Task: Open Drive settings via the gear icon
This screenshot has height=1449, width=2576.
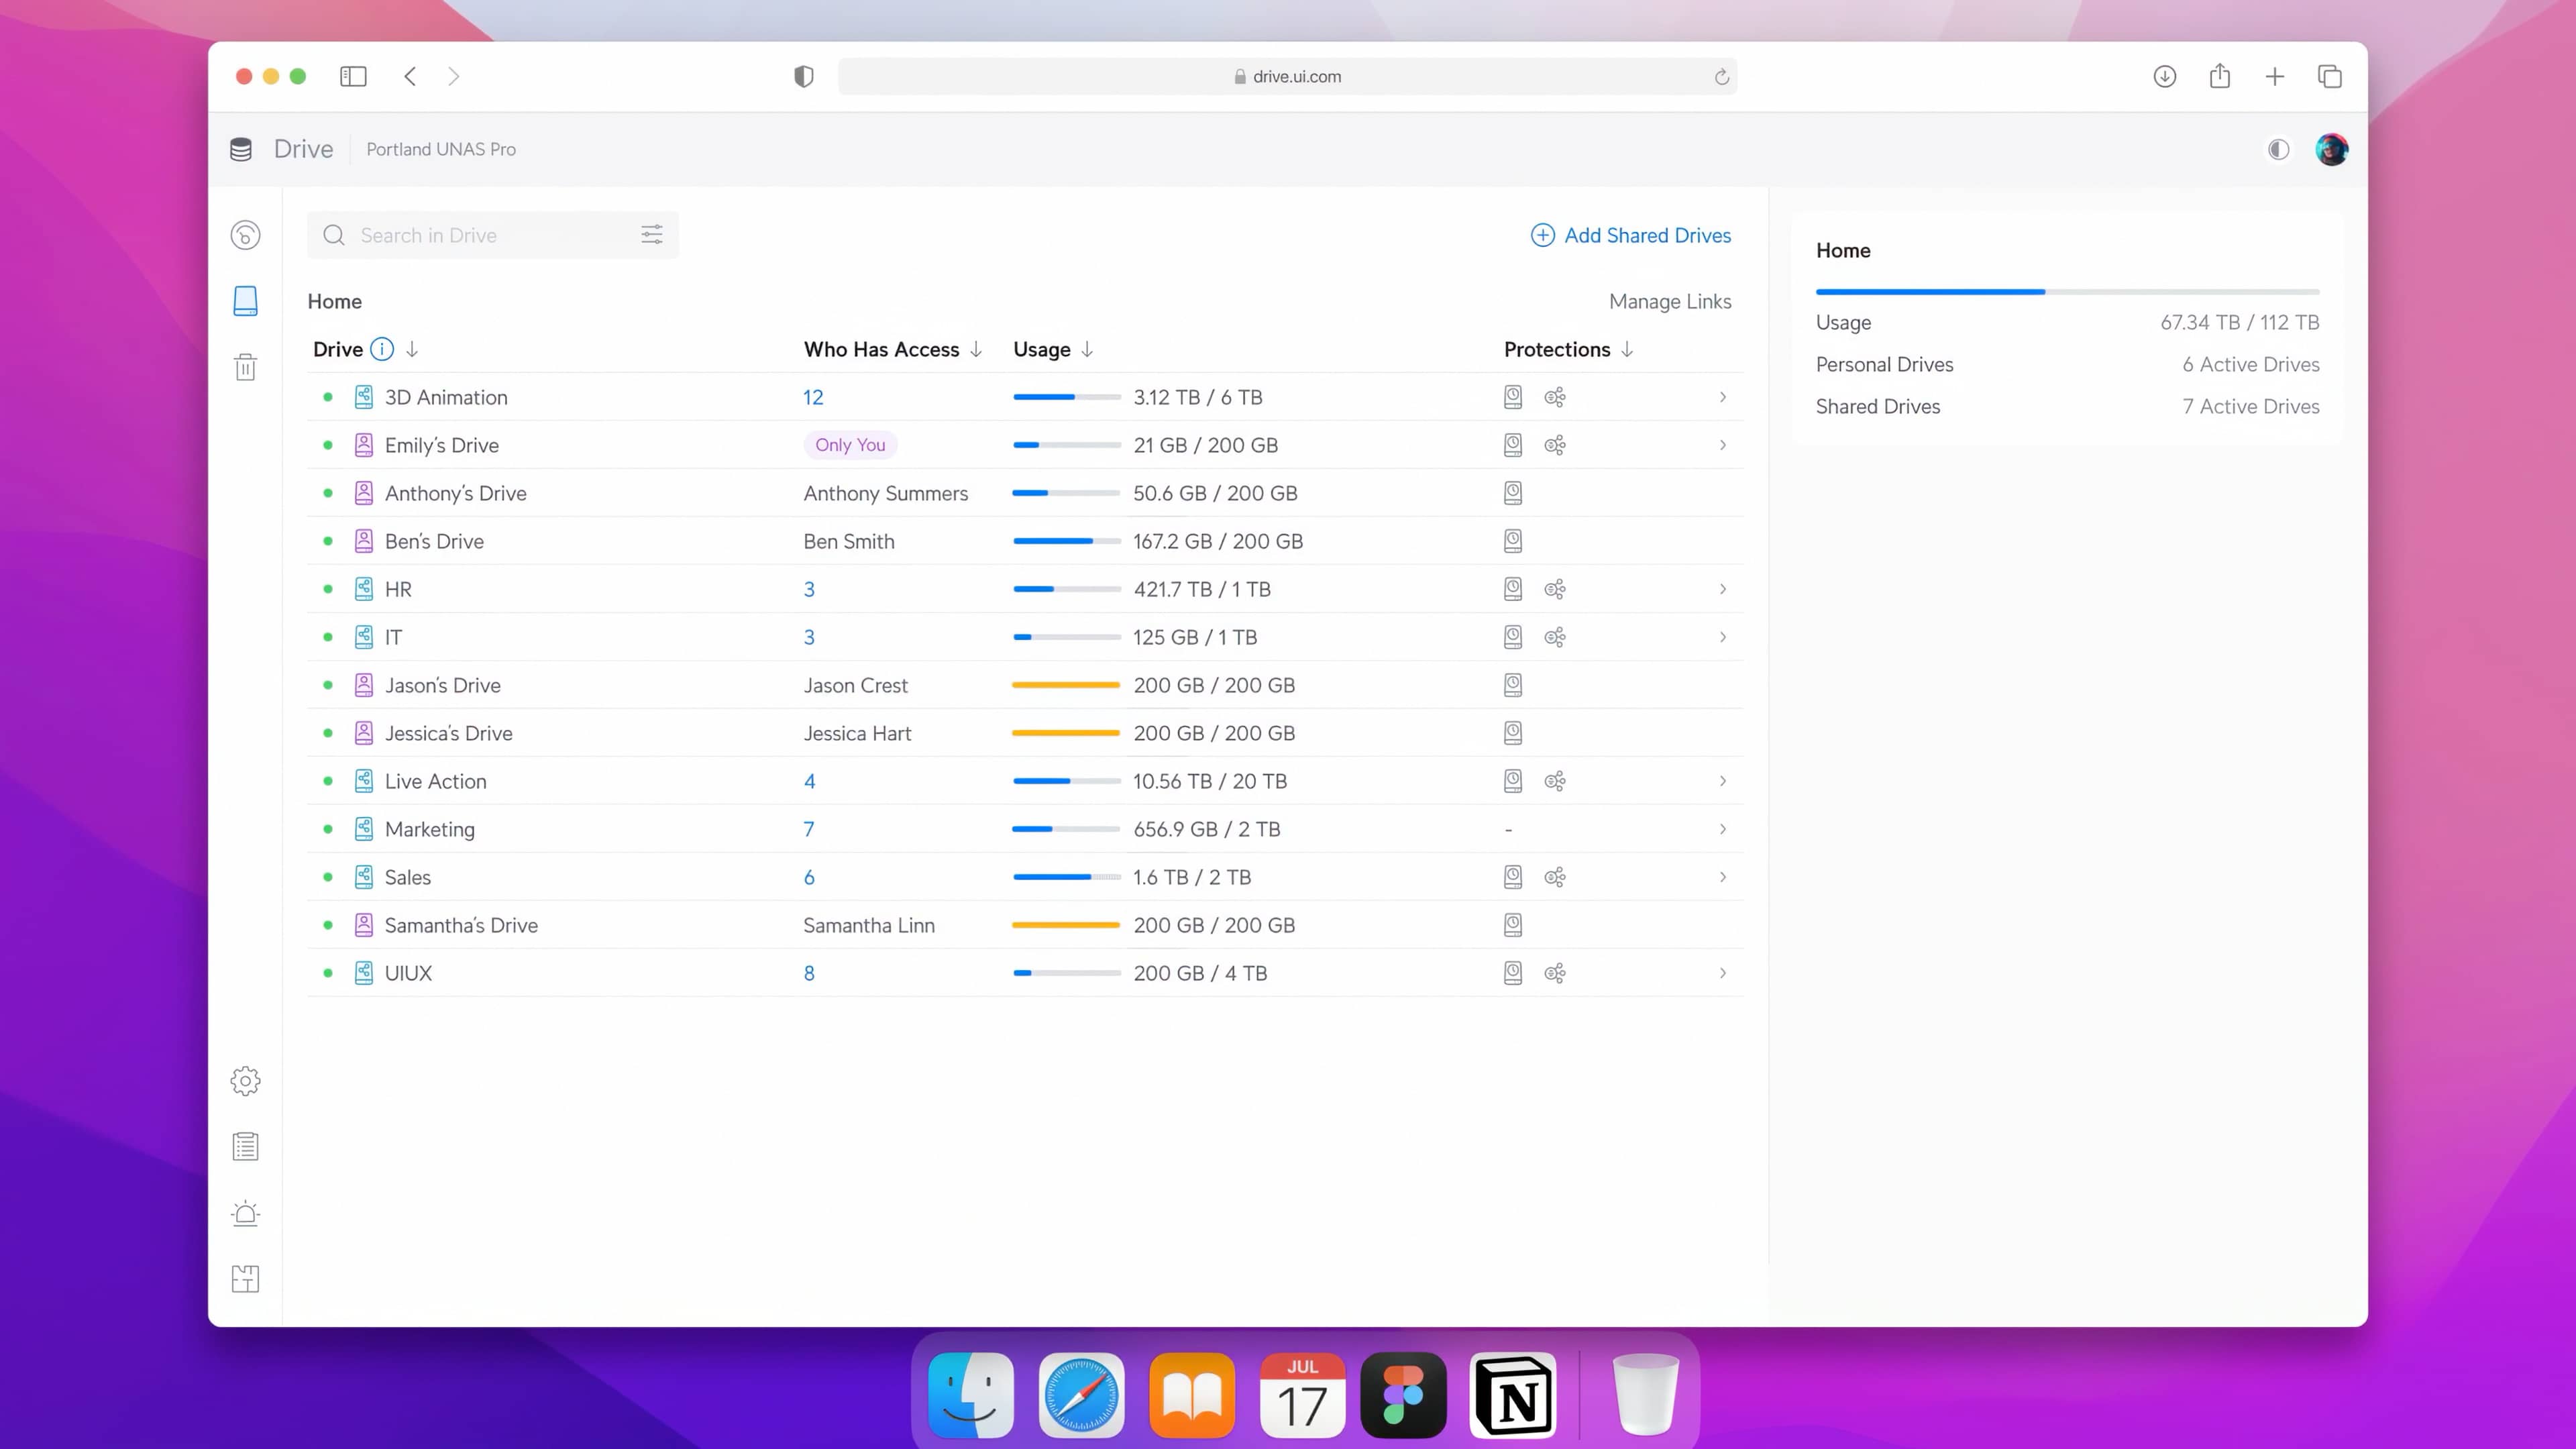Action: (245, 1081)
